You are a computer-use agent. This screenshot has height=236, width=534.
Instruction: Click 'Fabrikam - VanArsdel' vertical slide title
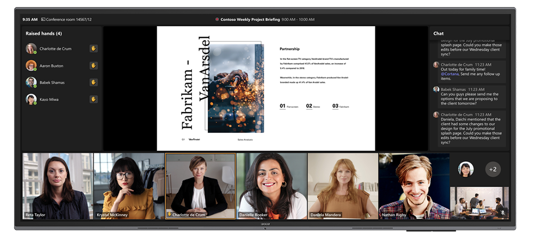195,83
